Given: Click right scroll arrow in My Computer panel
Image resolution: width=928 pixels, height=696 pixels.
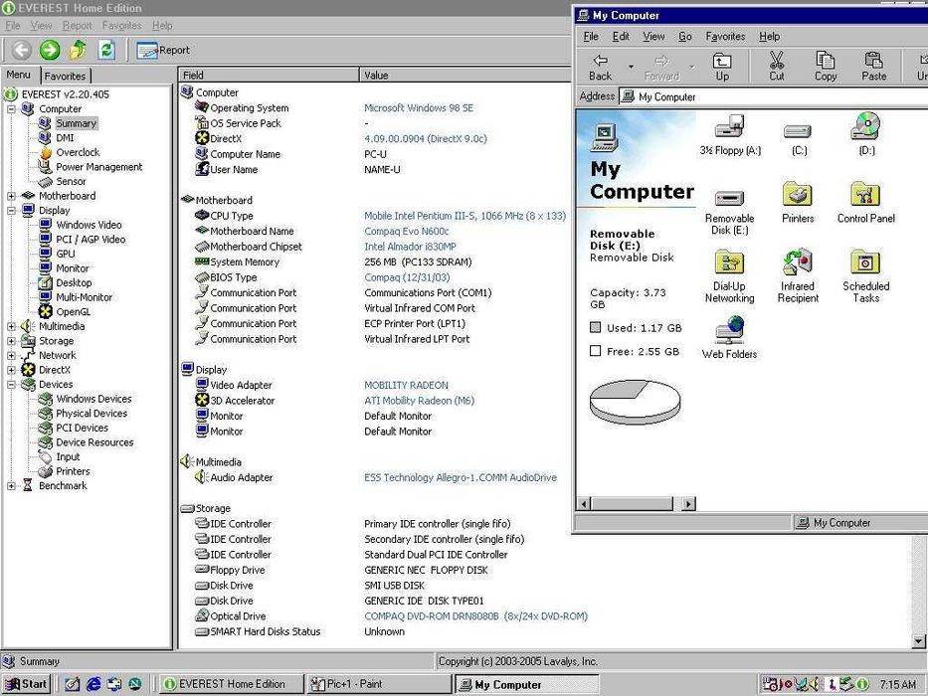Looking at the screenshot, I should click(x=687, y=504).
